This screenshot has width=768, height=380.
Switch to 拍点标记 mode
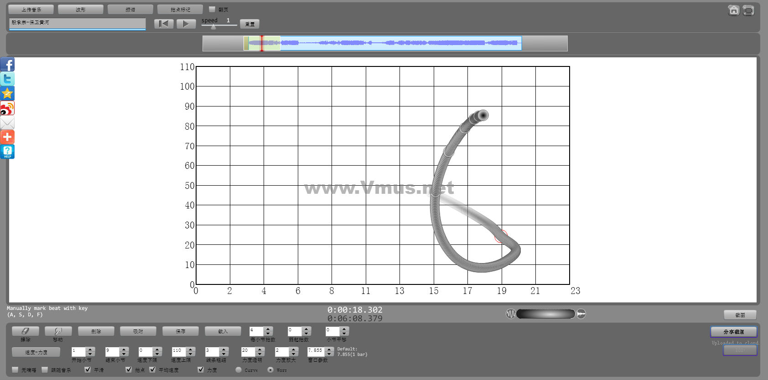tap(180, 10)
